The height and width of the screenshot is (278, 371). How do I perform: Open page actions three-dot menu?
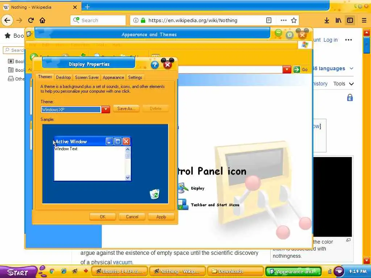pyautogui.click(x=283, y=20)
